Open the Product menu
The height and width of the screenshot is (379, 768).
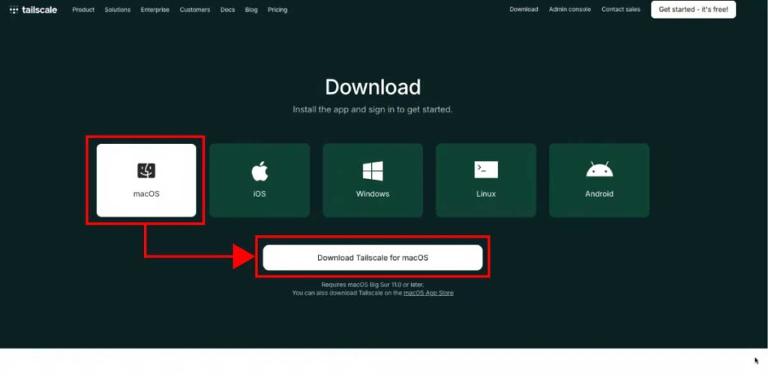[x=83, y=10]
